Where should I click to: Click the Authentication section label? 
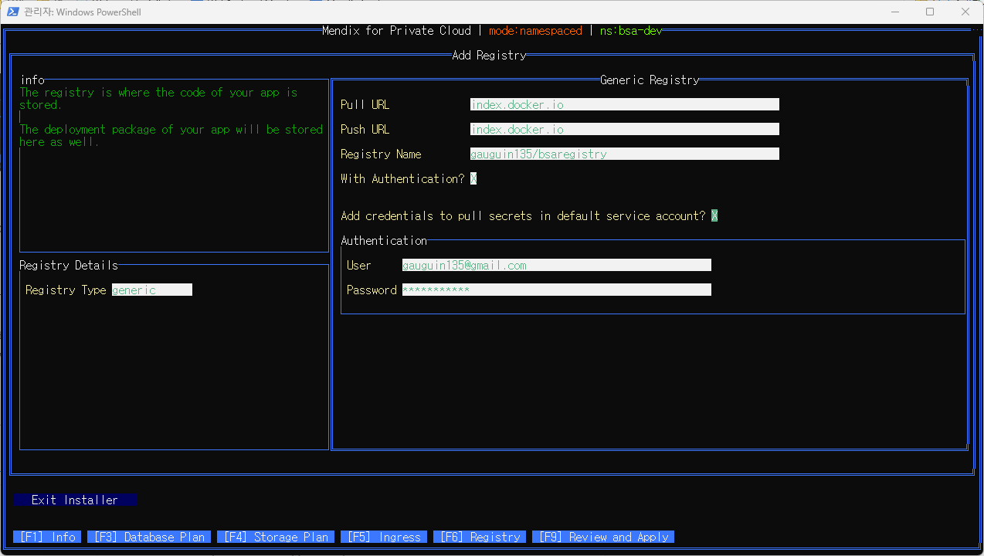point(384,240)
